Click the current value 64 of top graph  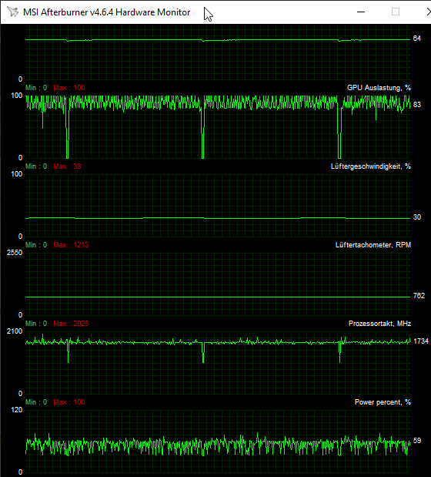pos(417,39)
